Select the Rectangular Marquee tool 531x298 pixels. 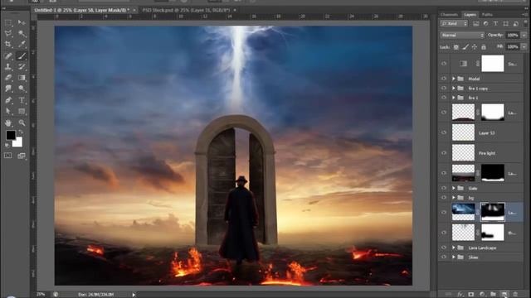coord(8,22)
